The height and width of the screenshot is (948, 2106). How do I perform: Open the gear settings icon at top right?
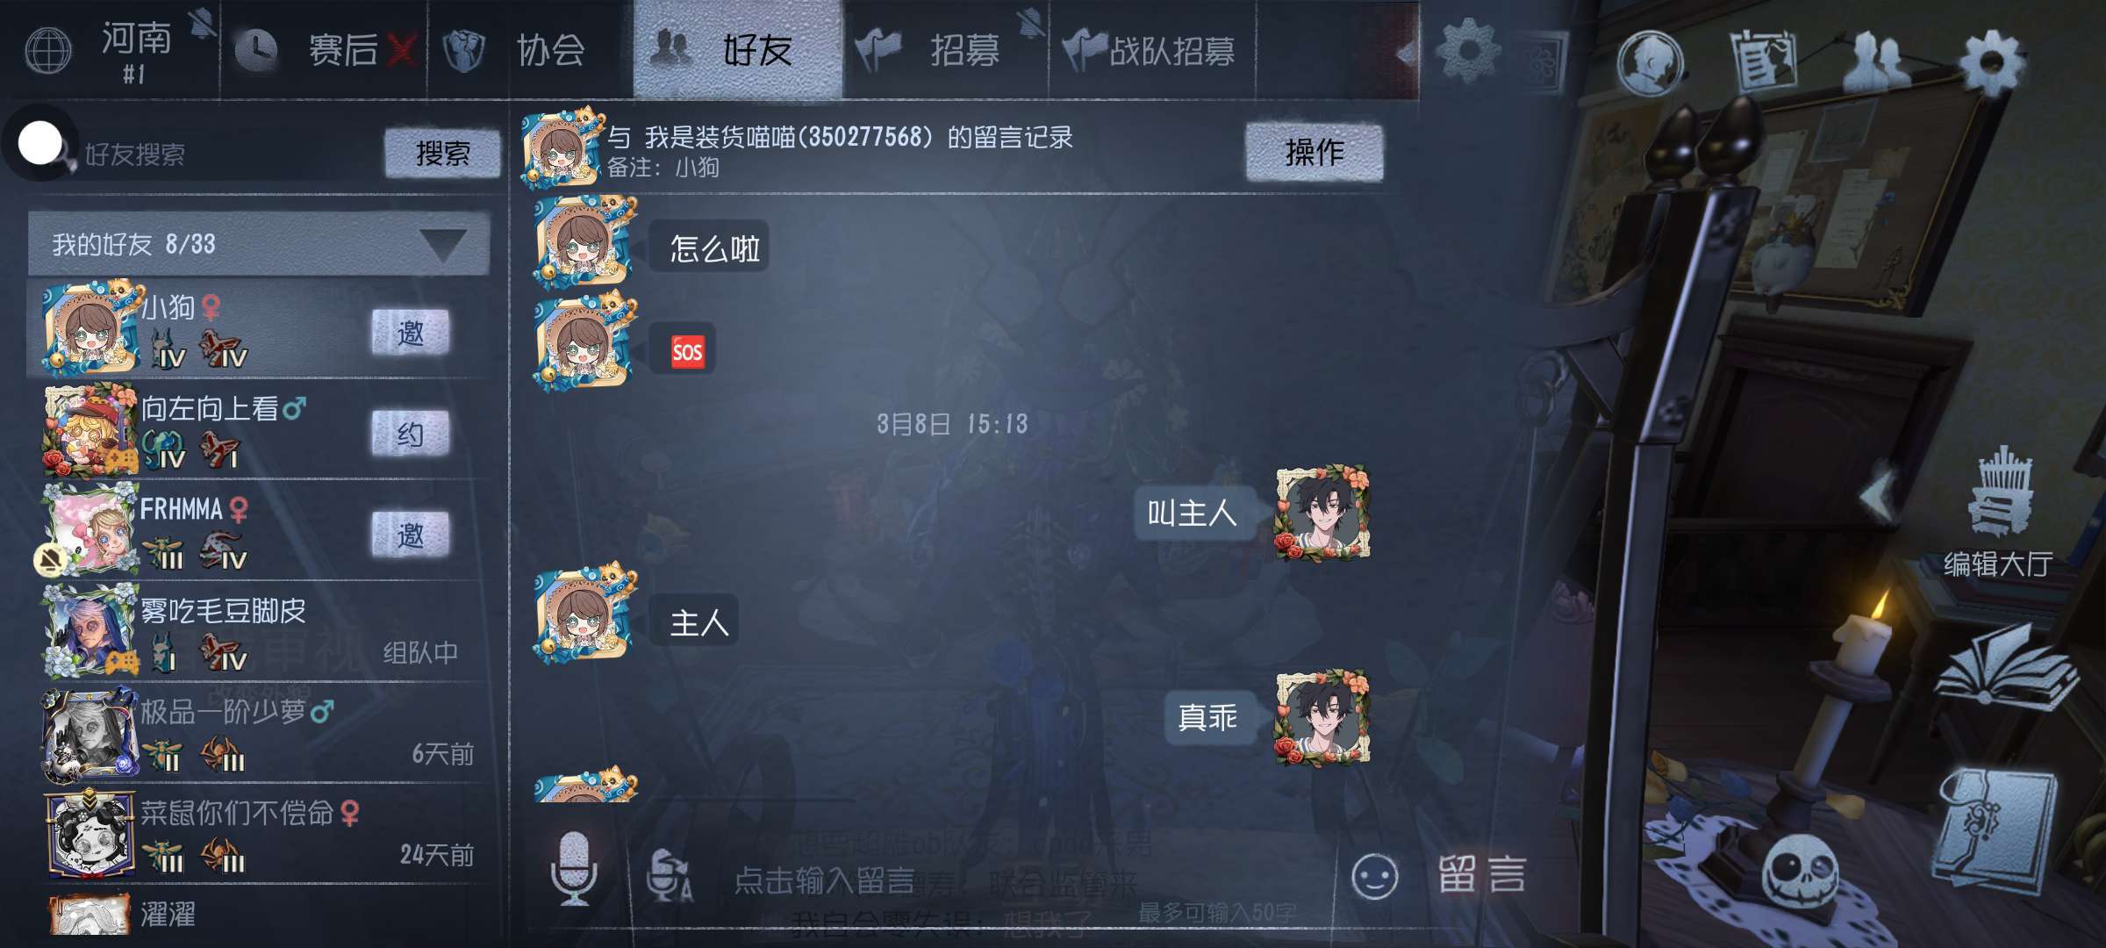1992,62
